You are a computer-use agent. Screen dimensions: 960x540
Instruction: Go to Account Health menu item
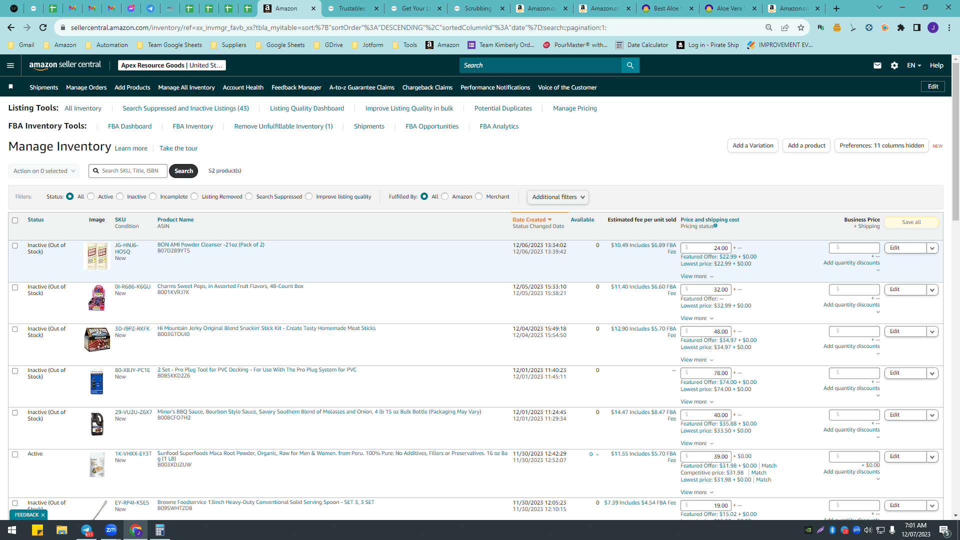pos(243,87)
